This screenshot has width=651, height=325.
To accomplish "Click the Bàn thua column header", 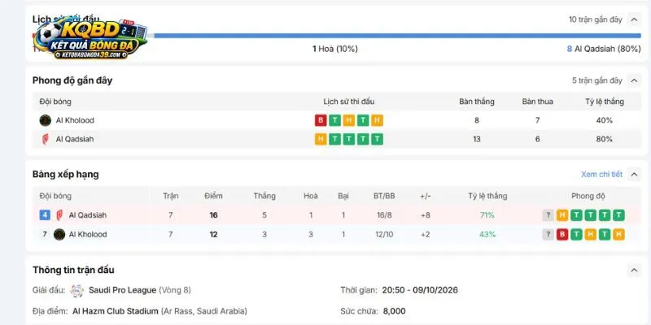I will point(537,102).
